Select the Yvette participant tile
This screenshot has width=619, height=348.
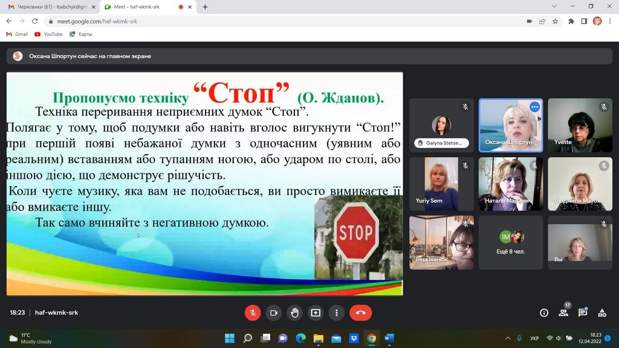pos(580,126)
